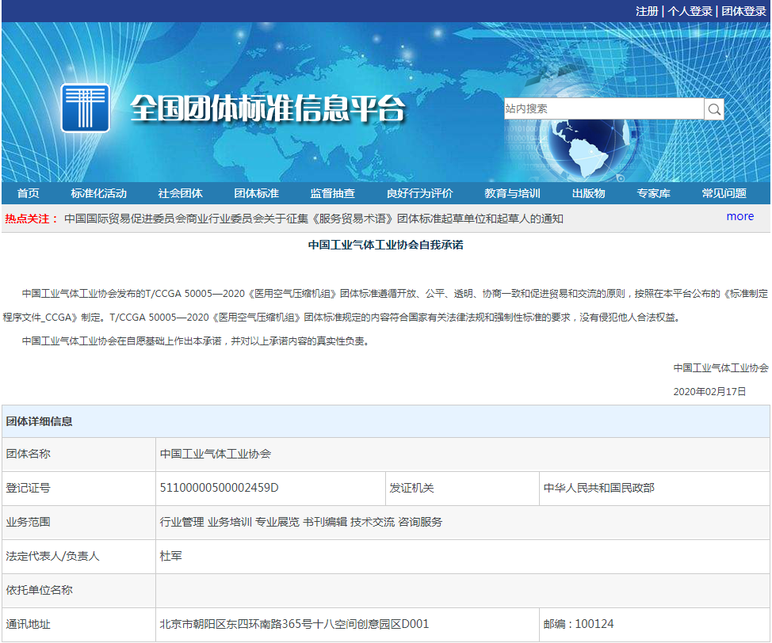Click the platform logo icon
Viewport: 772px width, 643px height.
[85, 108]
